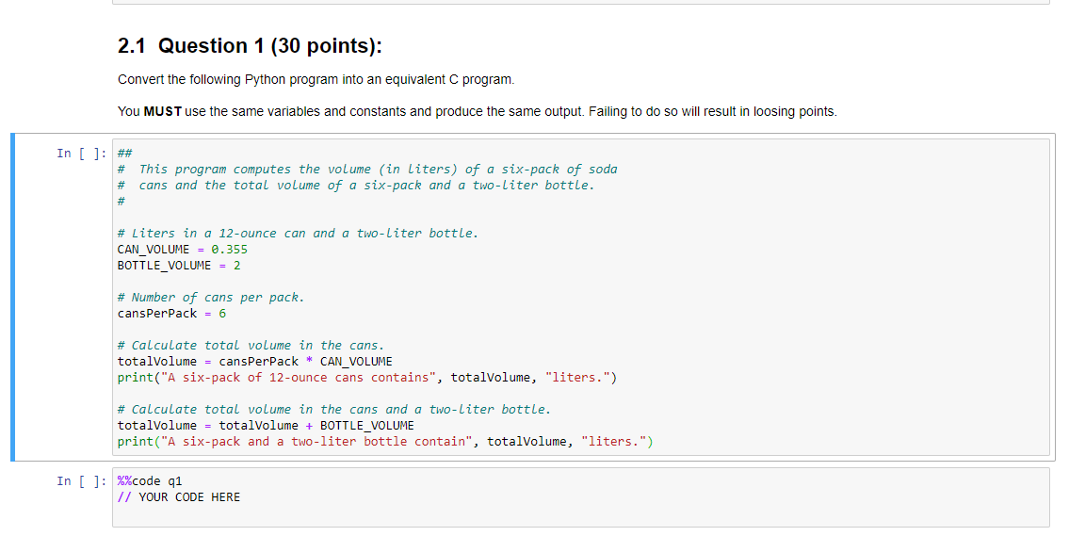The width and height of the screenshot is (1069, 536).
Task: Click the '# Number of cans per pack.' comment
Action: [211, 298]
